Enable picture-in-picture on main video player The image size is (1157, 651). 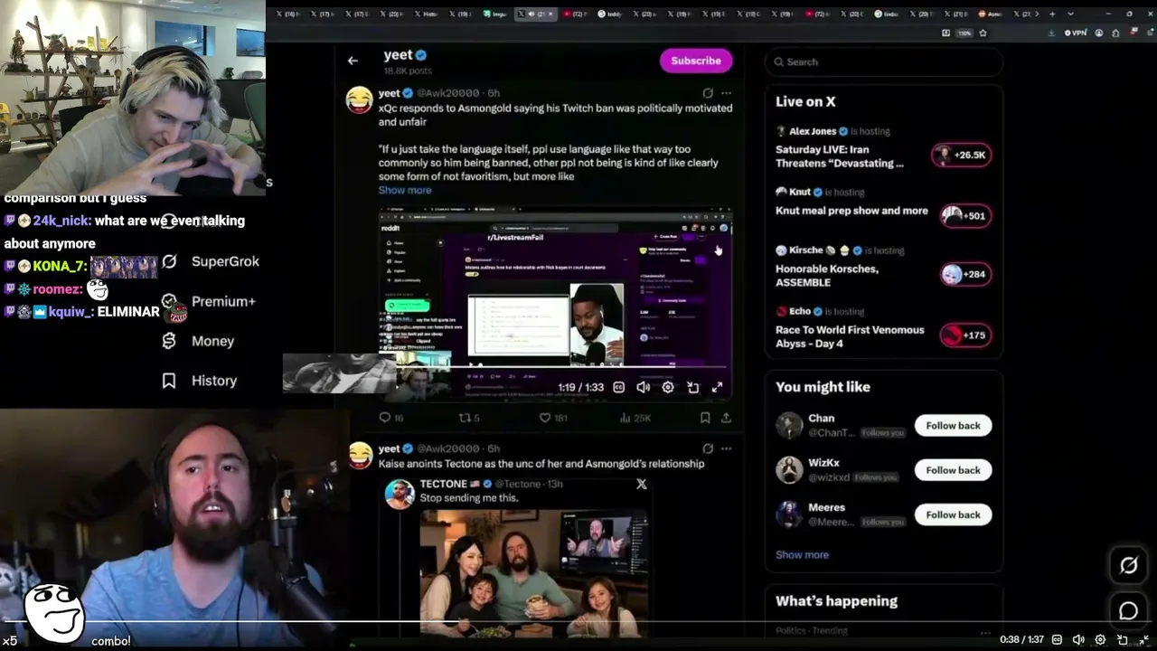[1122, 640]
